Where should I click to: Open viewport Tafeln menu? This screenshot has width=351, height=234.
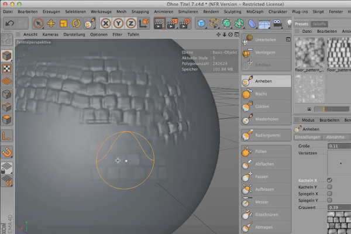133,35
